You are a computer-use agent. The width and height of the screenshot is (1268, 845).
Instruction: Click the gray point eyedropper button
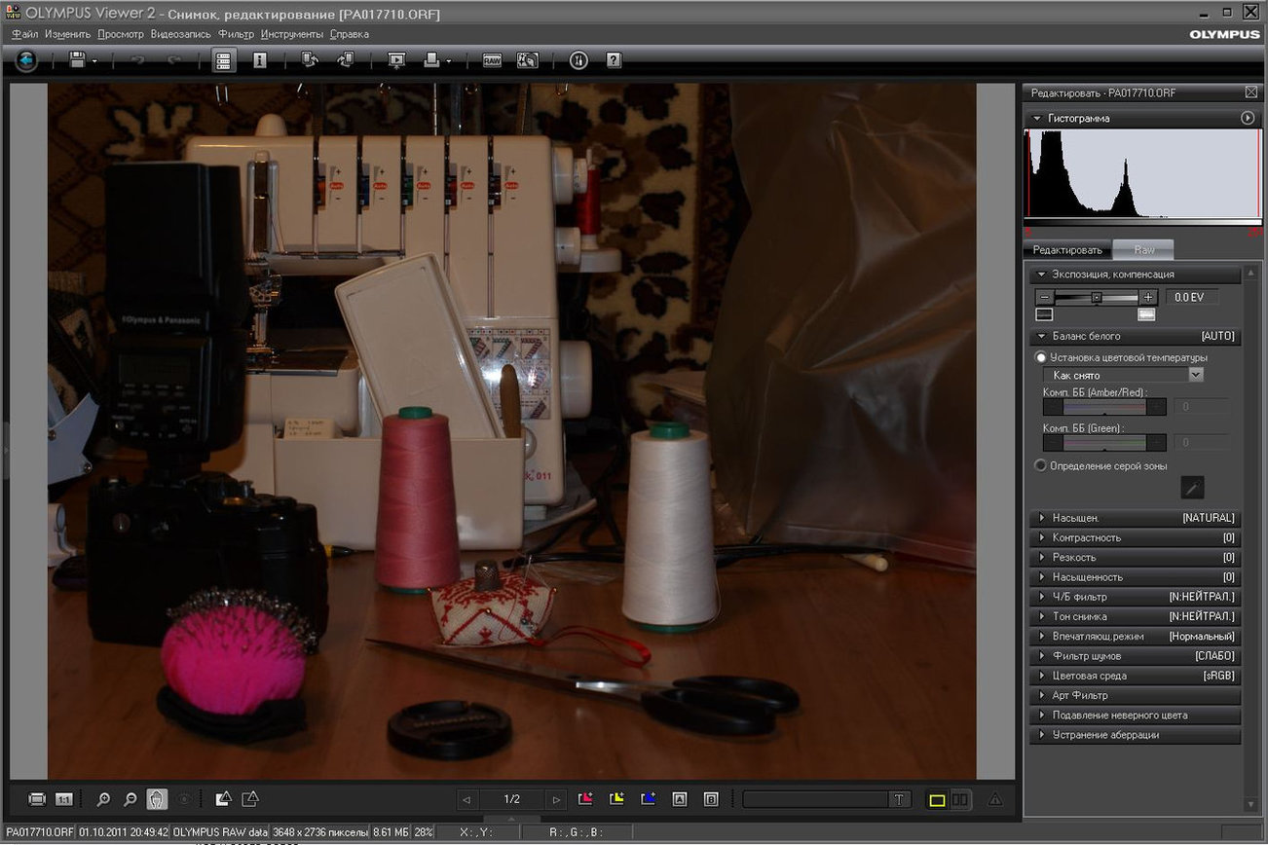click(x=1193, y=487)
